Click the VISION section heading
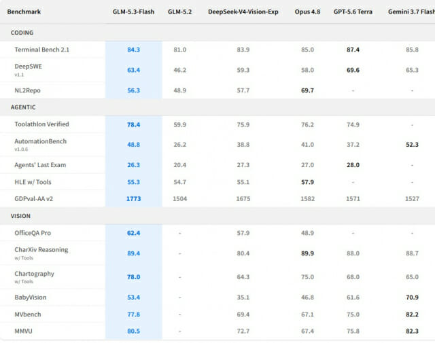435x343 pixels. click(x=20, y=216)
